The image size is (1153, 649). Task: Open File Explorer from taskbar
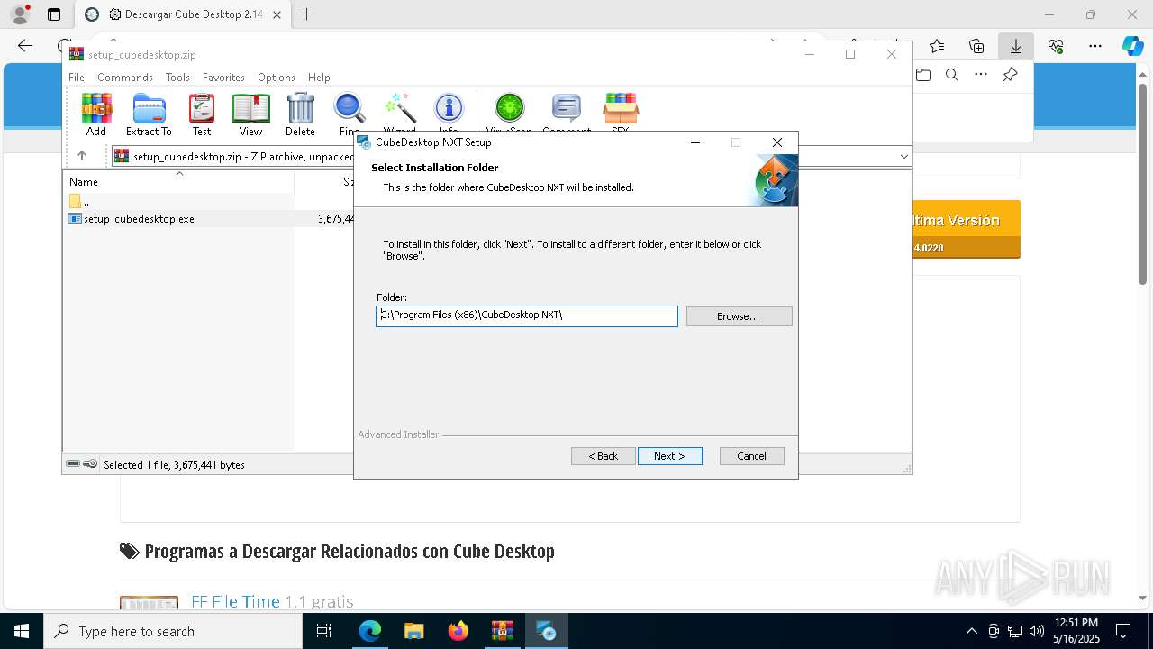pos(413,631)
